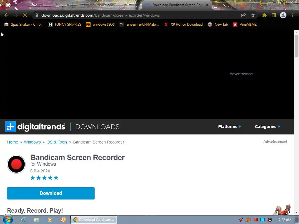
Task: Click the Digital Trends plus logo icon
Action: click(11, 127)
